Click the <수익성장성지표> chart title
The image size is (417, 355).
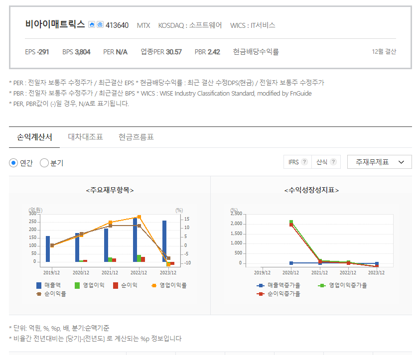tap(311, 190)
